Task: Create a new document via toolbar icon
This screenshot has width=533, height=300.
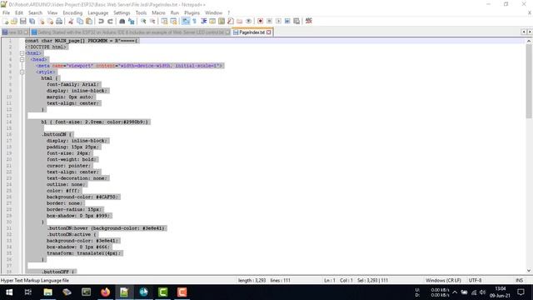Action: 6,21
